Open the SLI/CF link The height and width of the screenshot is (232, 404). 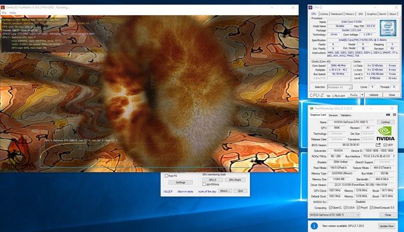click(168, 192)
